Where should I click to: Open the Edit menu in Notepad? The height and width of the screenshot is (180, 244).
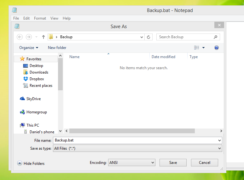pyautogui.click(x=26, y=18)
